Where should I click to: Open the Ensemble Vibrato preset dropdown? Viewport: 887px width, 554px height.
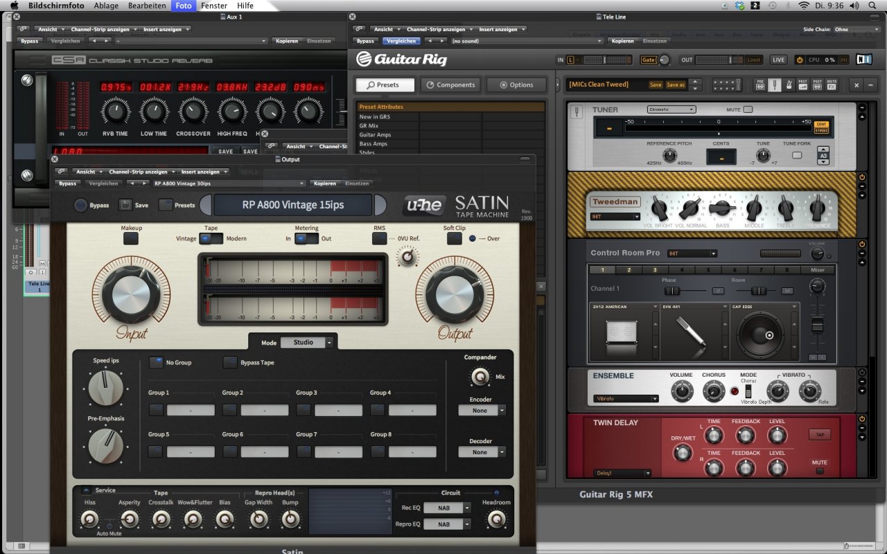[x=626, y=399]
